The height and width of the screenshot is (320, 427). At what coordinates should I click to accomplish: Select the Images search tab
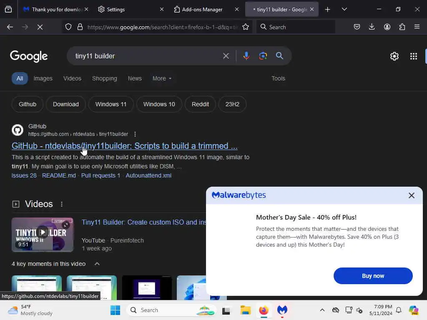tap(43, 78)
